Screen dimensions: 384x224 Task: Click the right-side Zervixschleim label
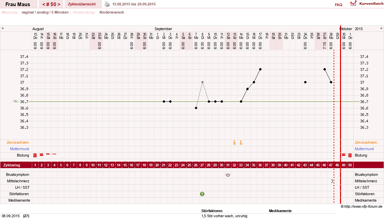(x=366, y=143)
